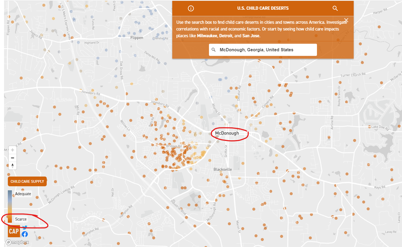Open the Milwaukee link
402x247 pixels.
(207, 36)
